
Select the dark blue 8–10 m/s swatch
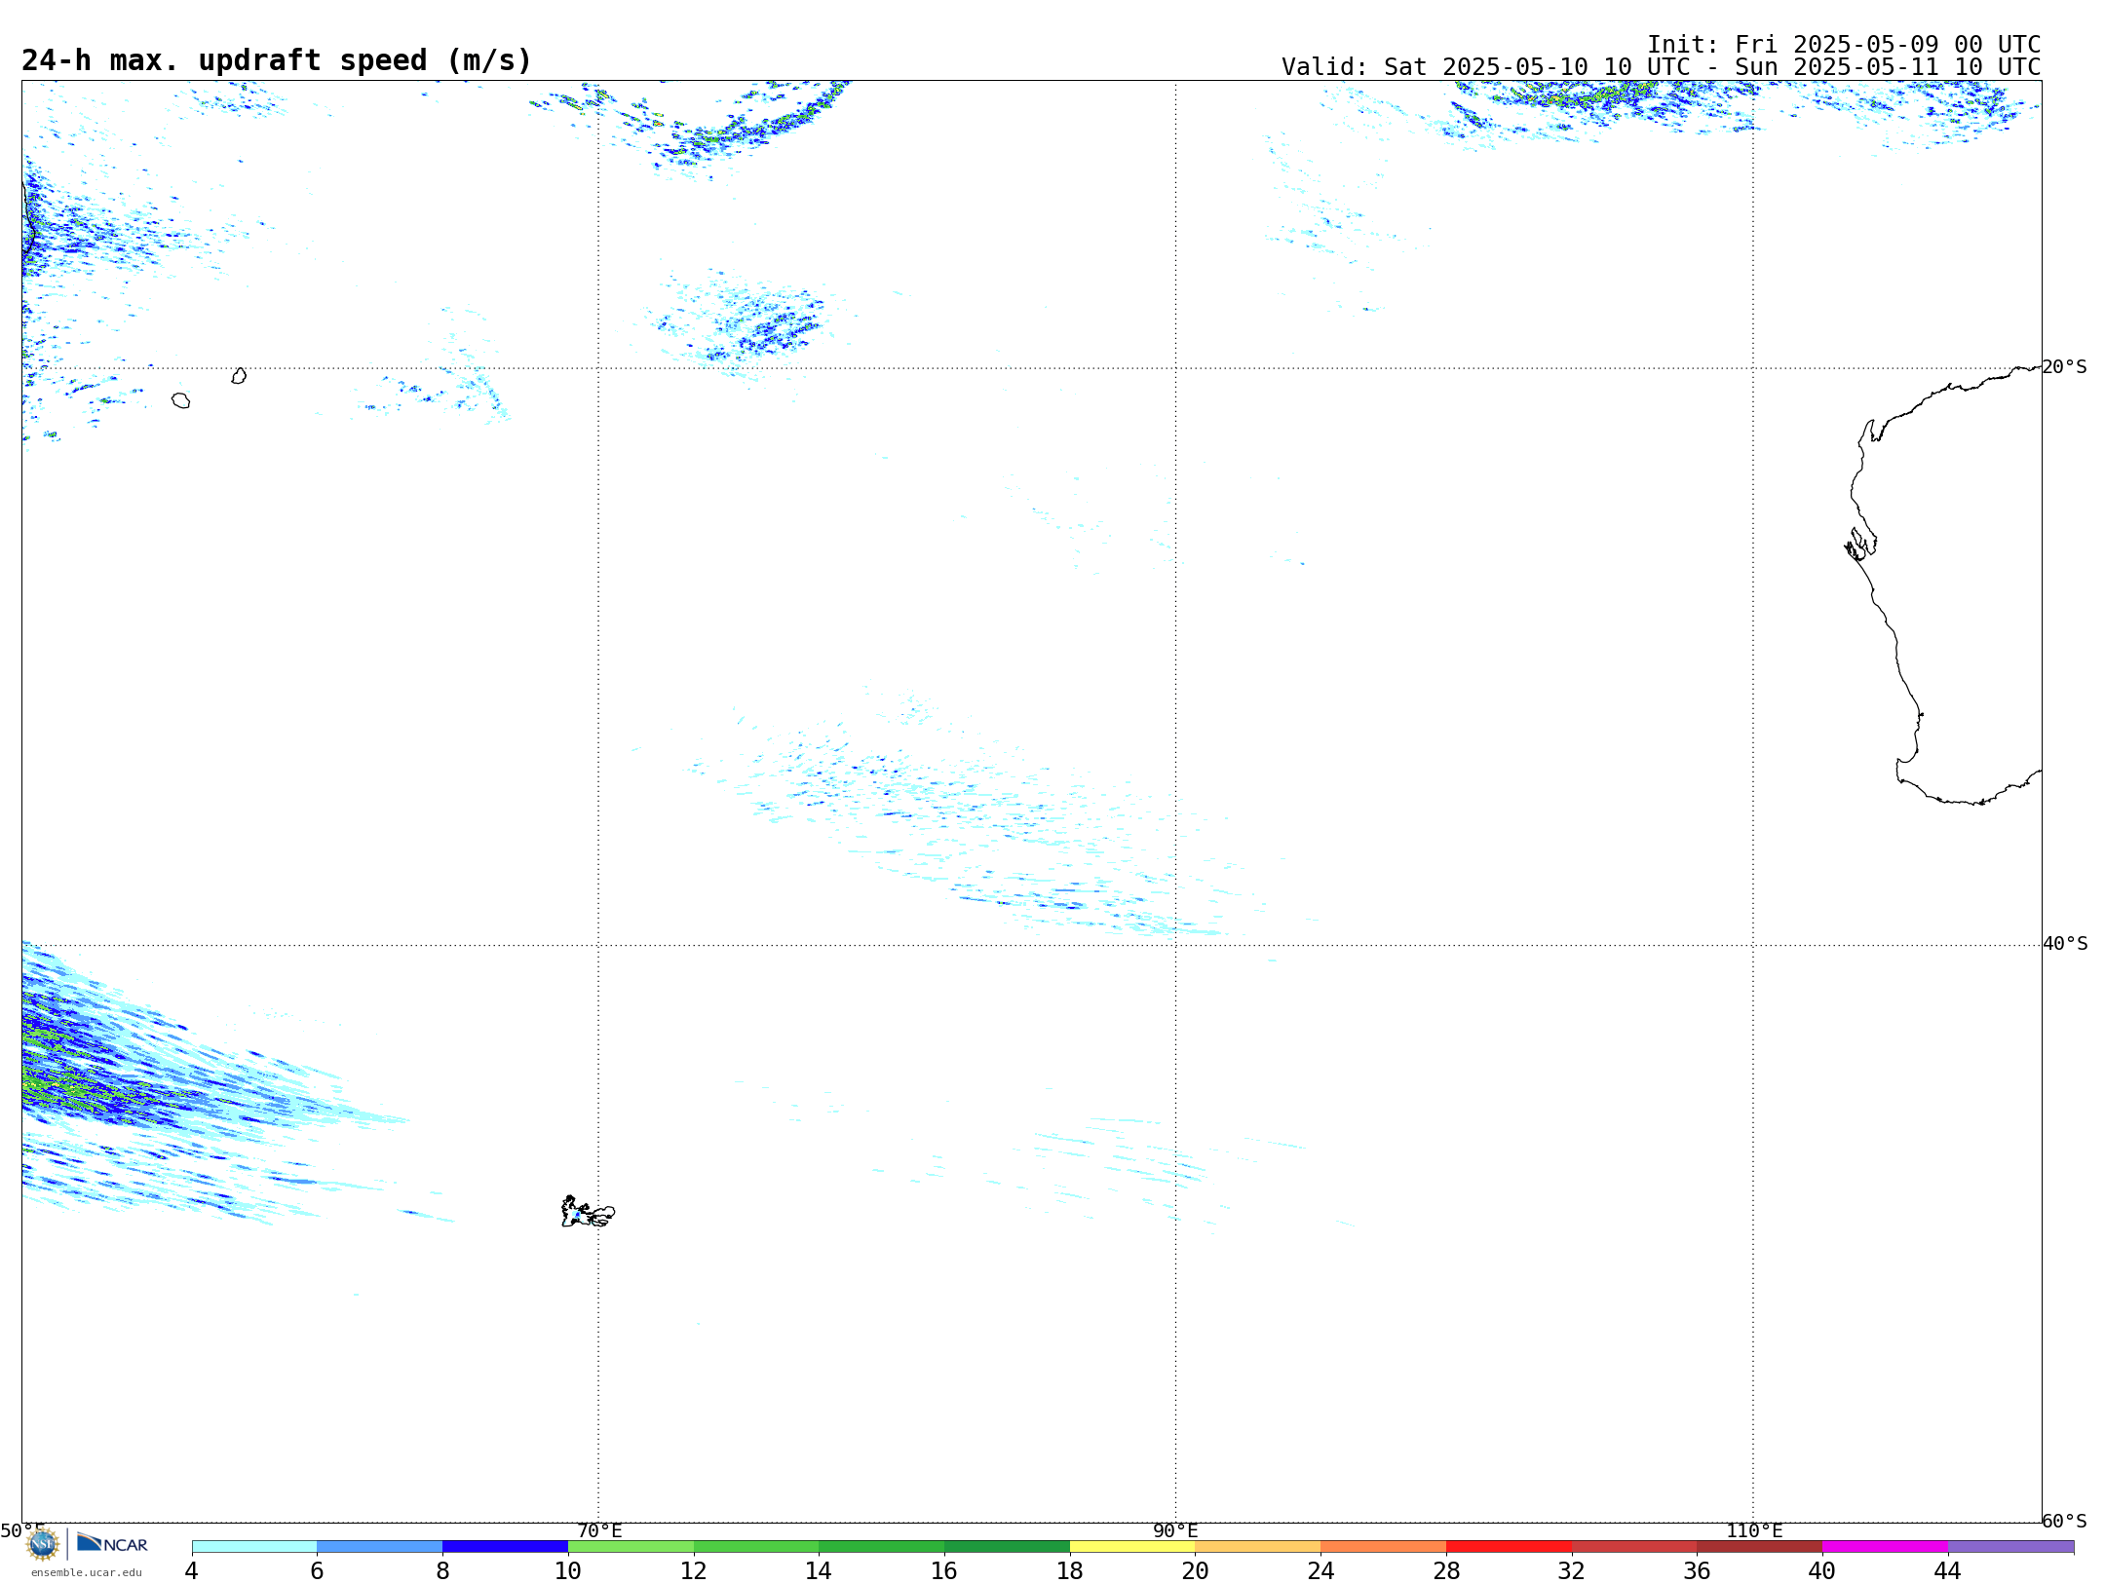pos(505,1547)
